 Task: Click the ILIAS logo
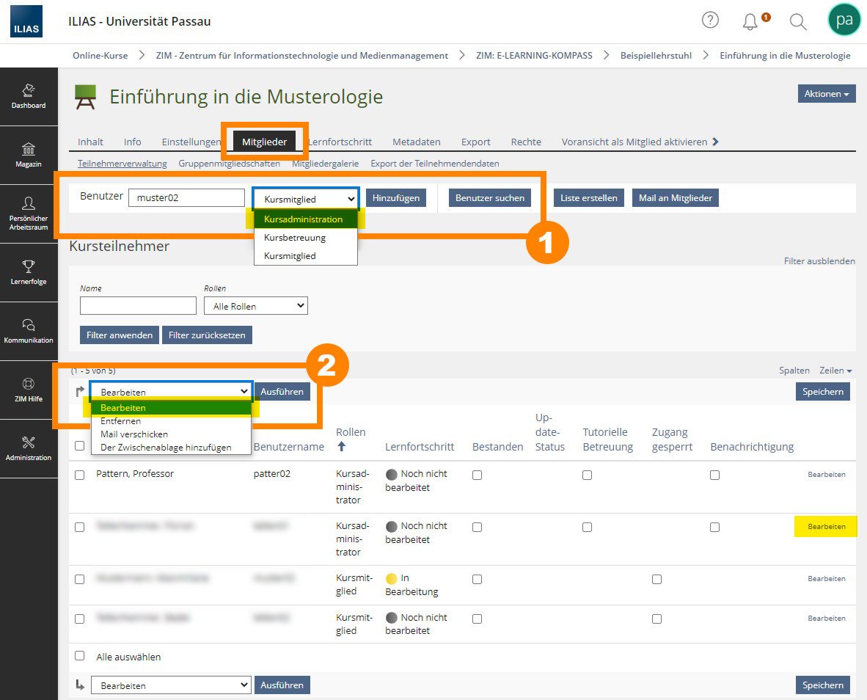[26, 21]
